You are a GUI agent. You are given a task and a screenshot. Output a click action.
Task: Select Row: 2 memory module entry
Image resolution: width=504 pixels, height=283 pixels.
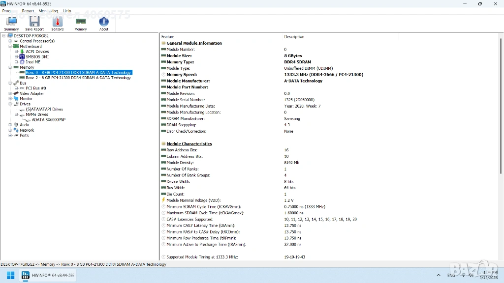(78, 78)
